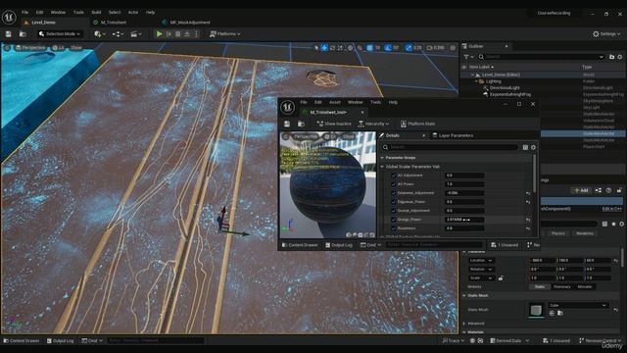Image resolution: width=627 pixels, height=353 pixels.
Task: Set Mobility to Movable in Details panel
Action: (585, 286)
